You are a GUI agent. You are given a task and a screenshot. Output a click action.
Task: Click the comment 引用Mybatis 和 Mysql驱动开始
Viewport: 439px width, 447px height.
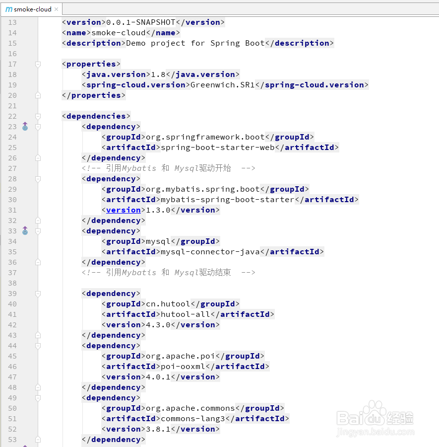tap(168, 168)
